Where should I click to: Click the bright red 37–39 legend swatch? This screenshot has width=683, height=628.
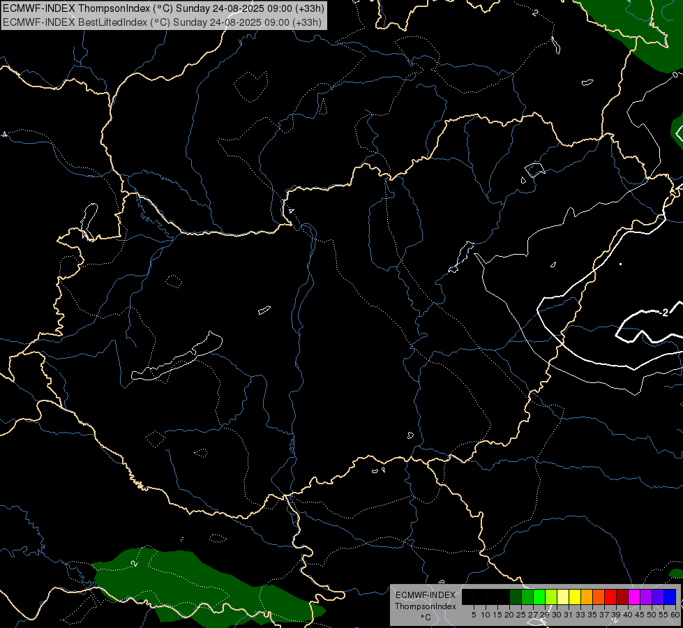(x=610, y=597)
